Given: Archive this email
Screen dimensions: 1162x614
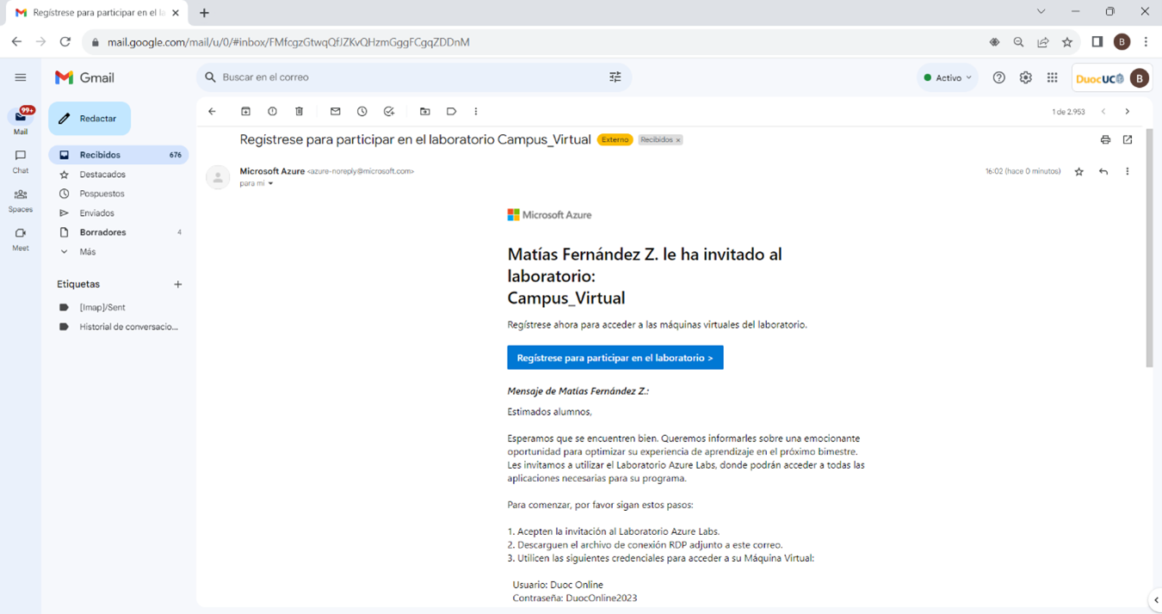Looking at the screenshot, I should pyautogui.click(x=245, y=112).
